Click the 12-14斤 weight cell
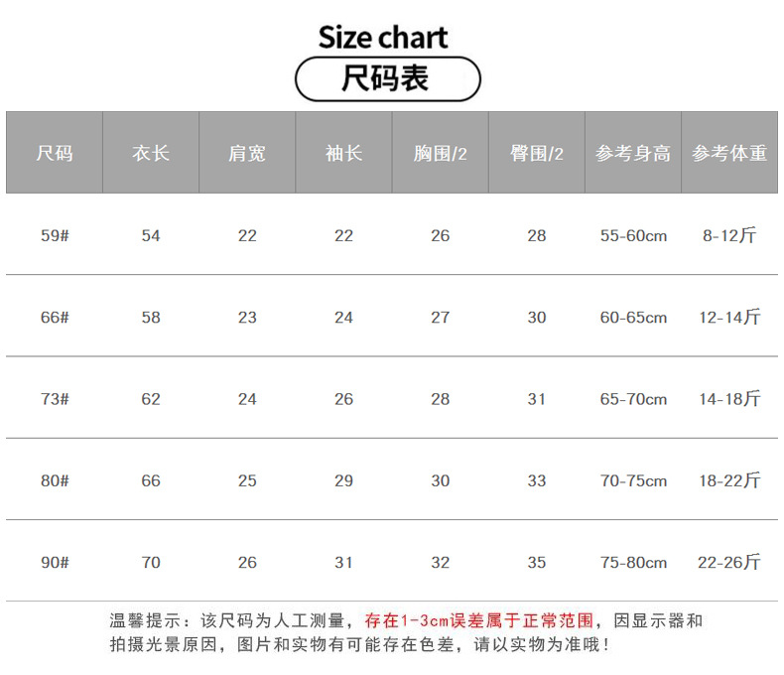Viewport: 784px width, 675px height. click(x=729, y=318)
